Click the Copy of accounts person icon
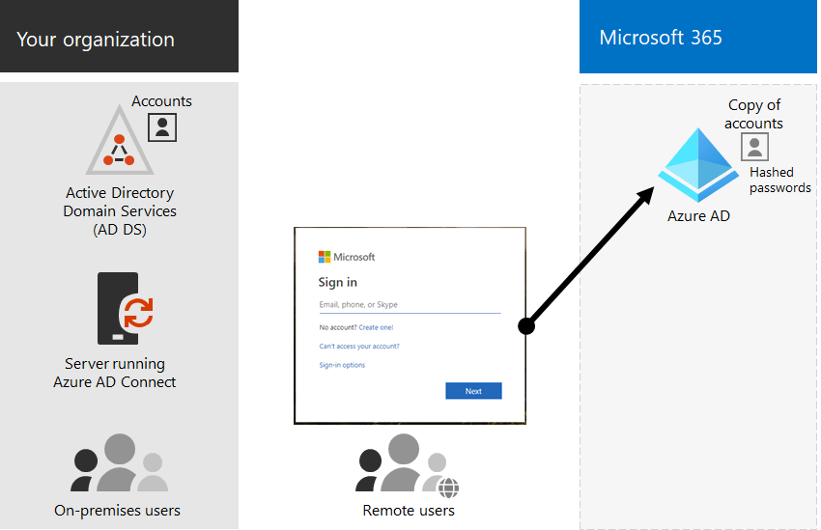The image size is (821, 530). coord(754,147)
